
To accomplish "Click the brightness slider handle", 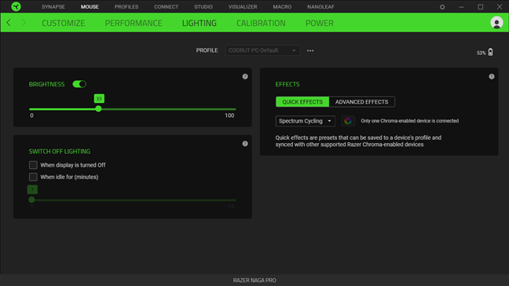I will pyautogui.click(x=98, y=109).
